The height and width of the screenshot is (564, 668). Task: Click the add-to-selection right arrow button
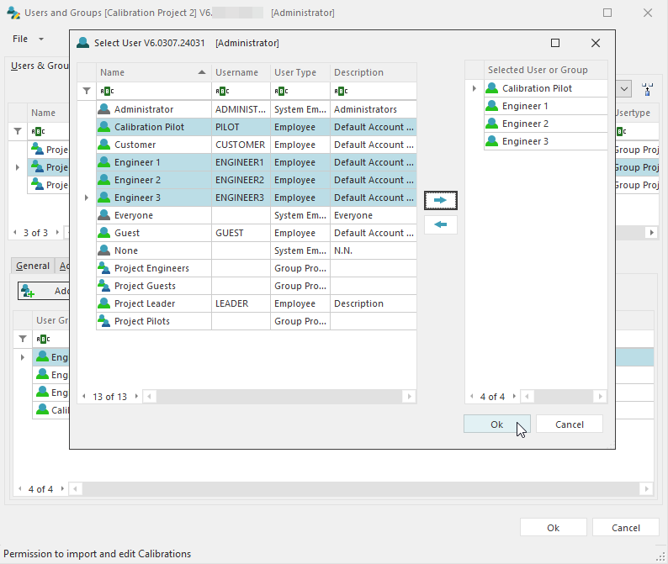click(x=440, y=201)
